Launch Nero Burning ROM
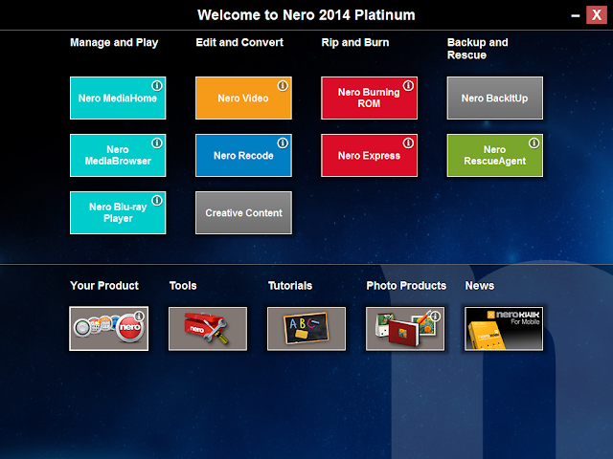The height and width of the screenshot is (459, 613). (x=369, y=98)
